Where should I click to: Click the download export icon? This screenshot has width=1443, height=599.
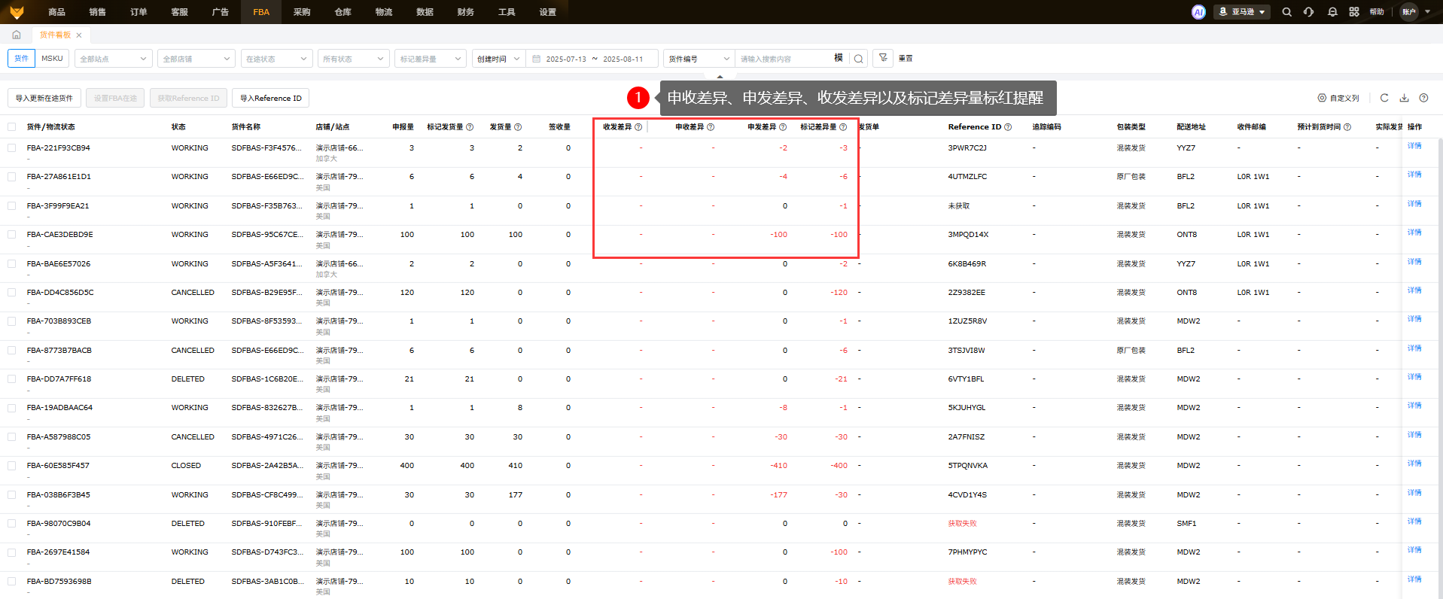(x=1404, y=98)
